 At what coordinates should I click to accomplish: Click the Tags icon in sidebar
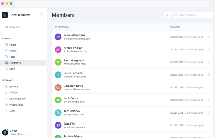point(7,57)
